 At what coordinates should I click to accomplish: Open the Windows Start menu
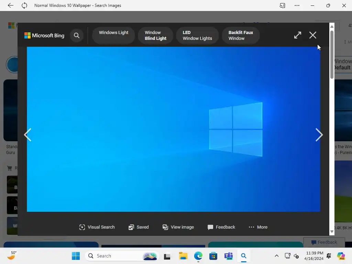pyautogui.click(x=76, y=256)
